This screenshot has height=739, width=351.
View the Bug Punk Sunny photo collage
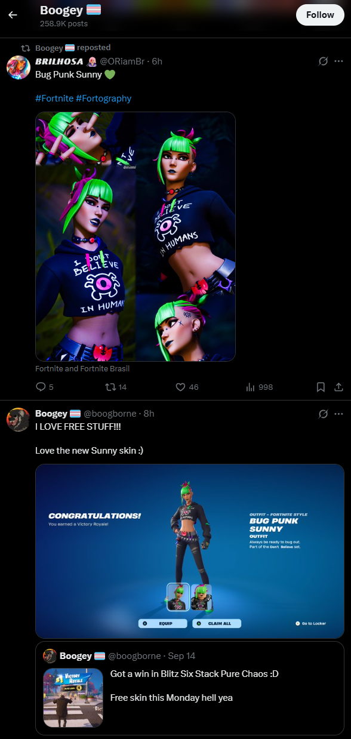(136, 237)
